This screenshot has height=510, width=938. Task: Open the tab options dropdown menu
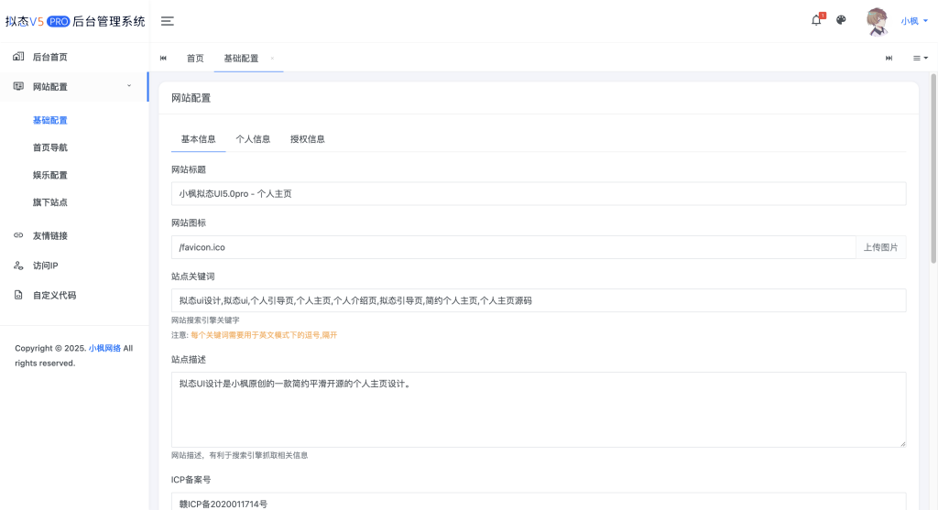pyautogui.click(x=920, y=58)
